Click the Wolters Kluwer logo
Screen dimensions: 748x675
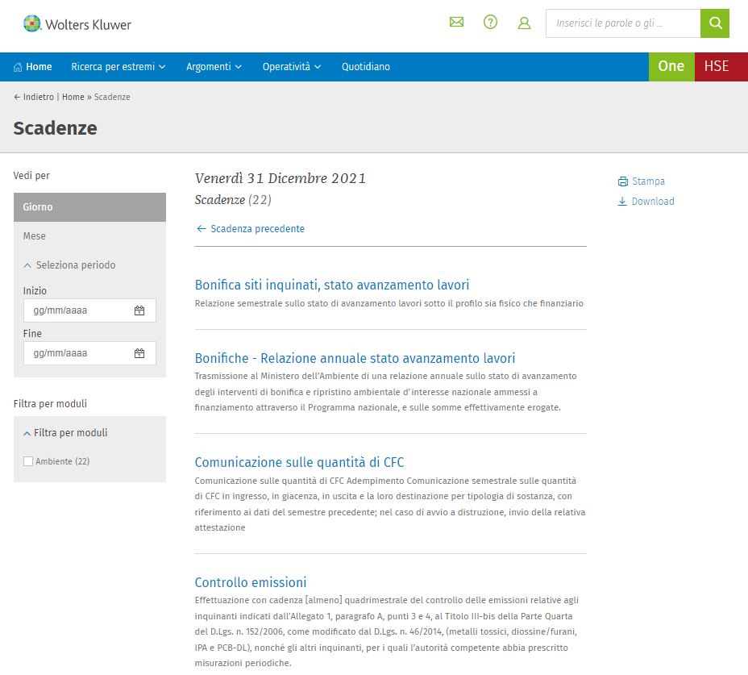[x=77, y=24]
